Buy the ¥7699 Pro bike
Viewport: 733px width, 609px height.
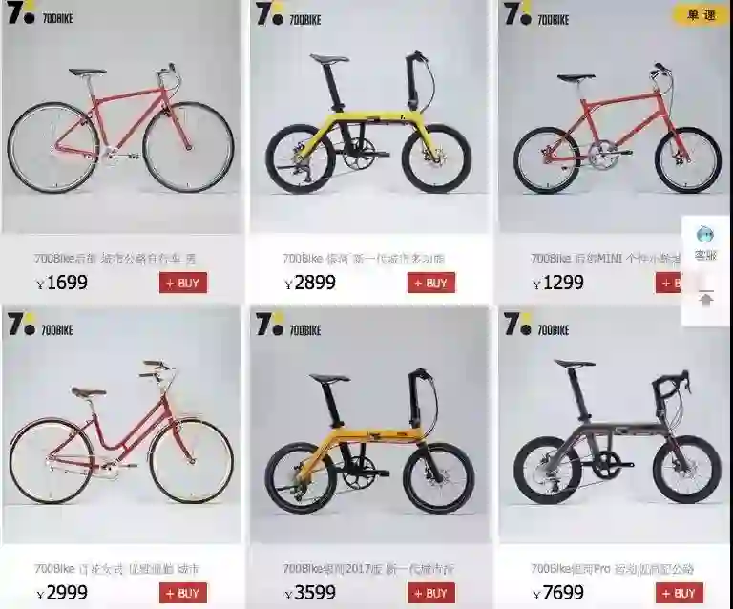[x=680, y=593]
